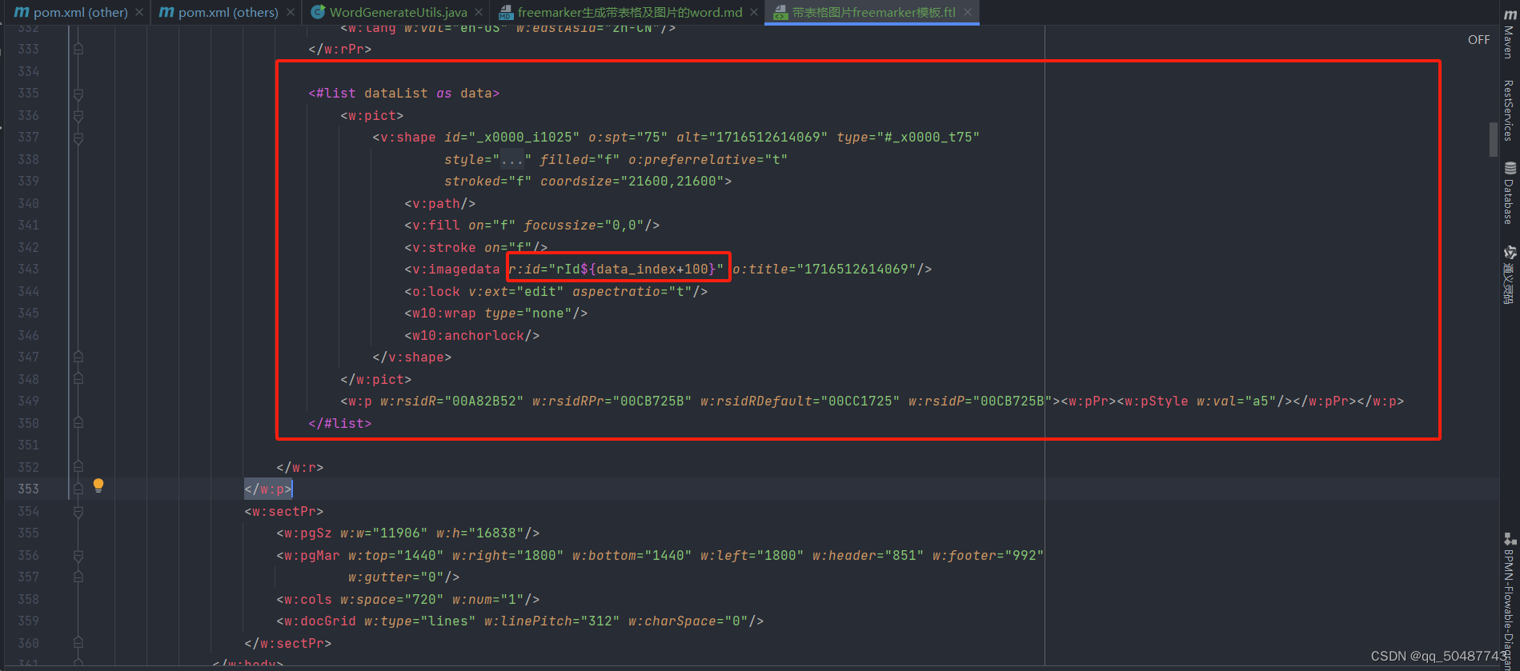This screenshot has width=1520, height=671.
Task: Open the Database tool window
Action: [1510, 194]
